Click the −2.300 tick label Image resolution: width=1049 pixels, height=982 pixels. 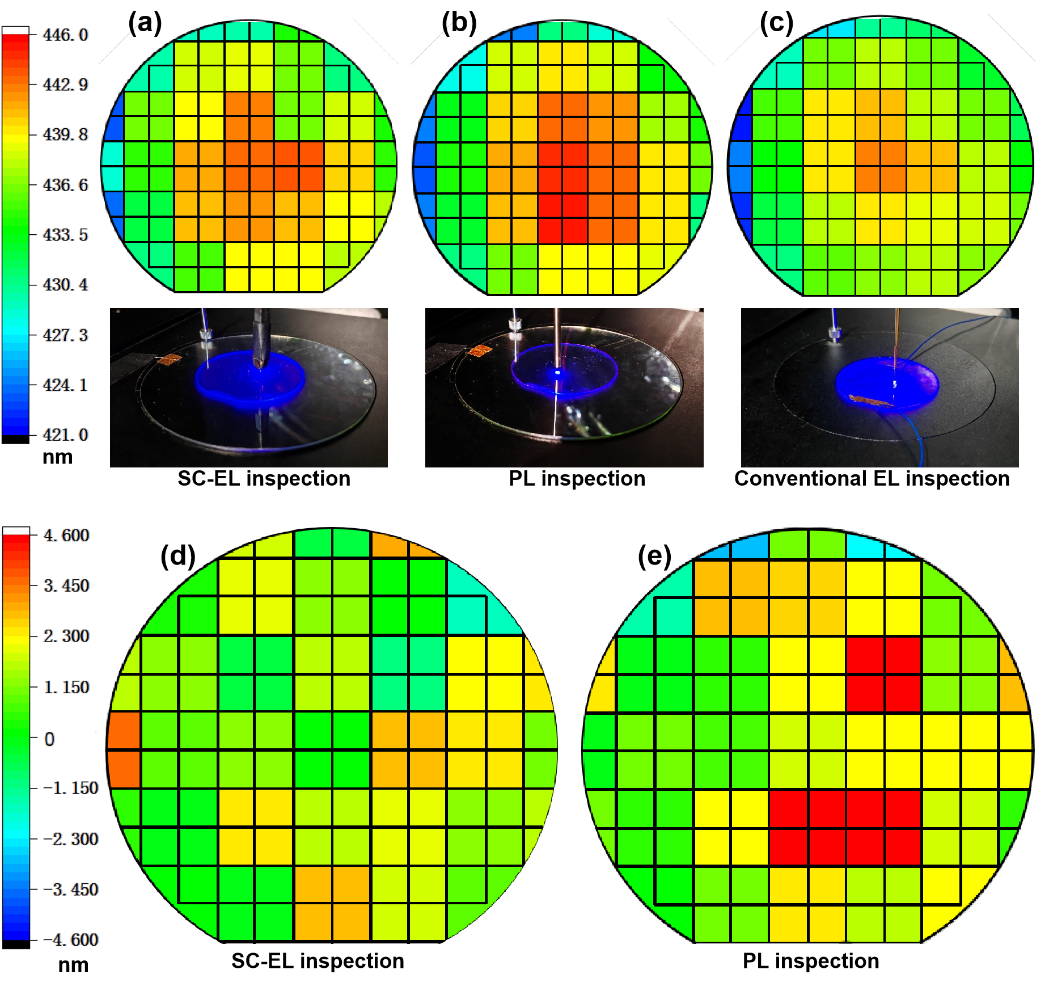pos(71,839)
